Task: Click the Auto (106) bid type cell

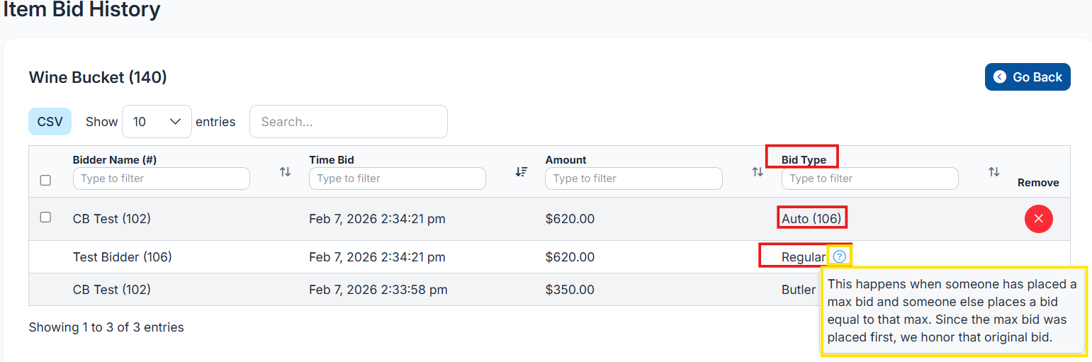Action: [x=811, y=219]
